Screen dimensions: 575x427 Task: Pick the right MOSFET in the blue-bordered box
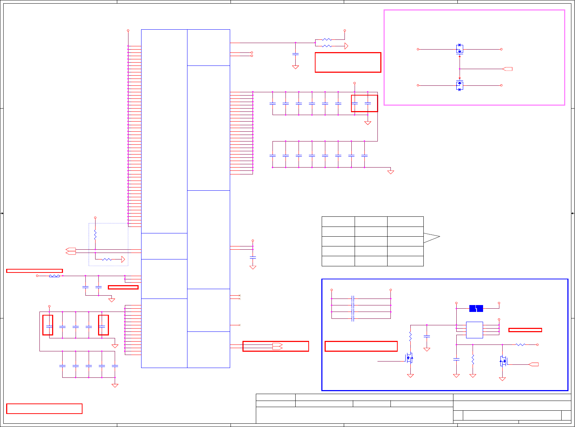[x=503, y=361]
